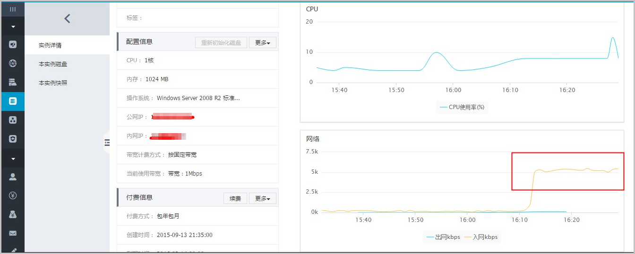Click the 创建时间 2015-09-13 21:35:00 value
635x254 pixels.
tap(185, 235)
